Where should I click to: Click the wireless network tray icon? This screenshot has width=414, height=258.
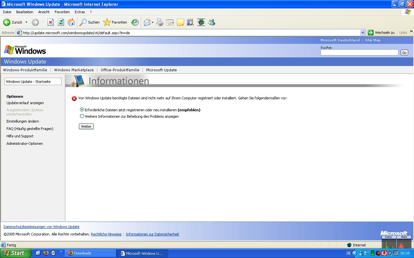point(367,253)
